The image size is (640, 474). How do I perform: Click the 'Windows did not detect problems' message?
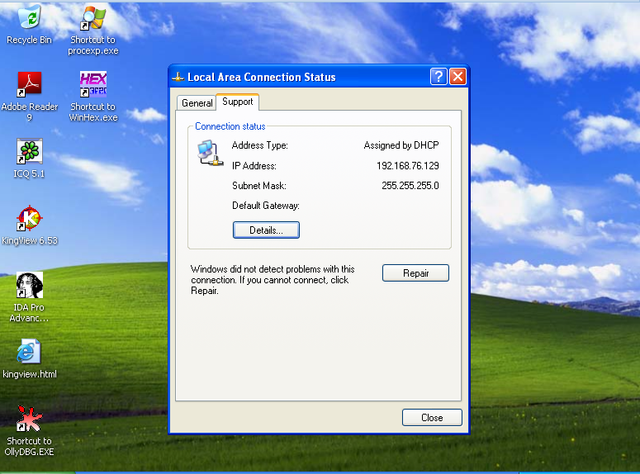[x=273, y=280]
